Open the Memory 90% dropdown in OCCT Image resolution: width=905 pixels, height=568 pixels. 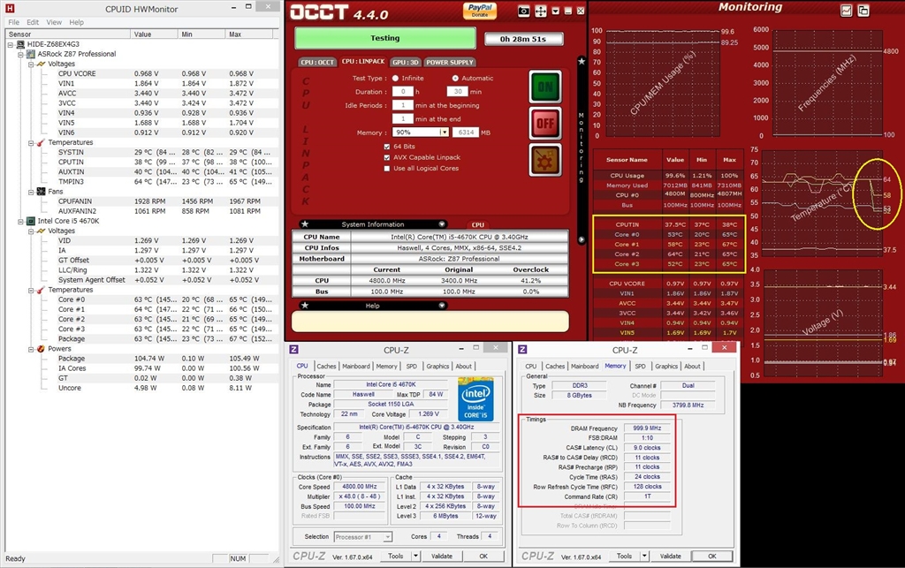pos(444,132)
